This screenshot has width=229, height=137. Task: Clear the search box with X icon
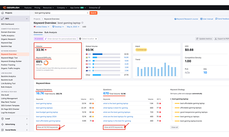click(x=88, y=13)
